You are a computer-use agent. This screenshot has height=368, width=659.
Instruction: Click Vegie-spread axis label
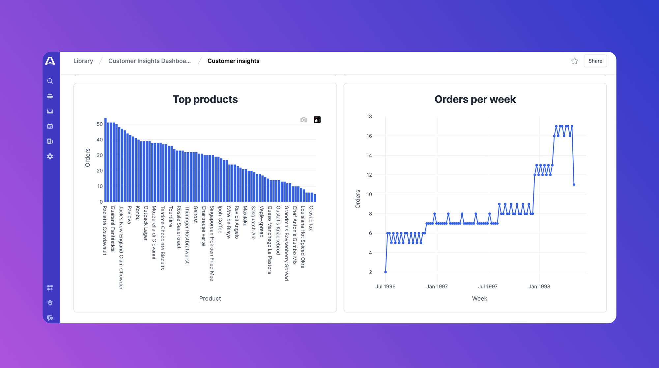[261, 222]
